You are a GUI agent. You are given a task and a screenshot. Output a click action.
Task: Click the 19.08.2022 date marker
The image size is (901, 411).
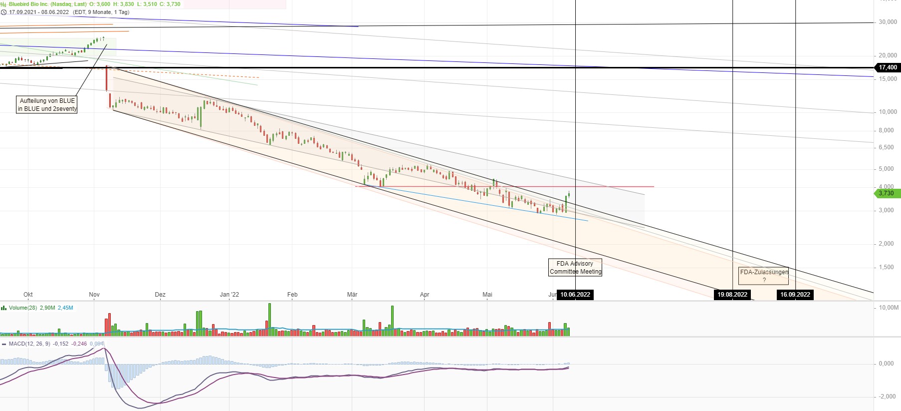(732, 295)
